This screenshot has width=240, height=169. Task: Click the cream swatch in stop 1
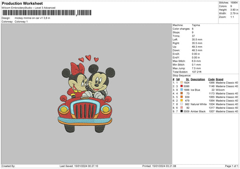181,83
